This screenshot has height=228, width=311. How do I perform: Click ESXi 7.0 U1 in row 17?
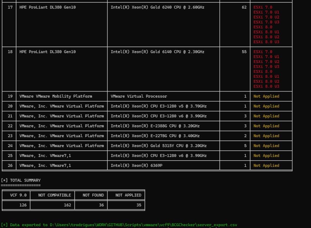[266, 12]
